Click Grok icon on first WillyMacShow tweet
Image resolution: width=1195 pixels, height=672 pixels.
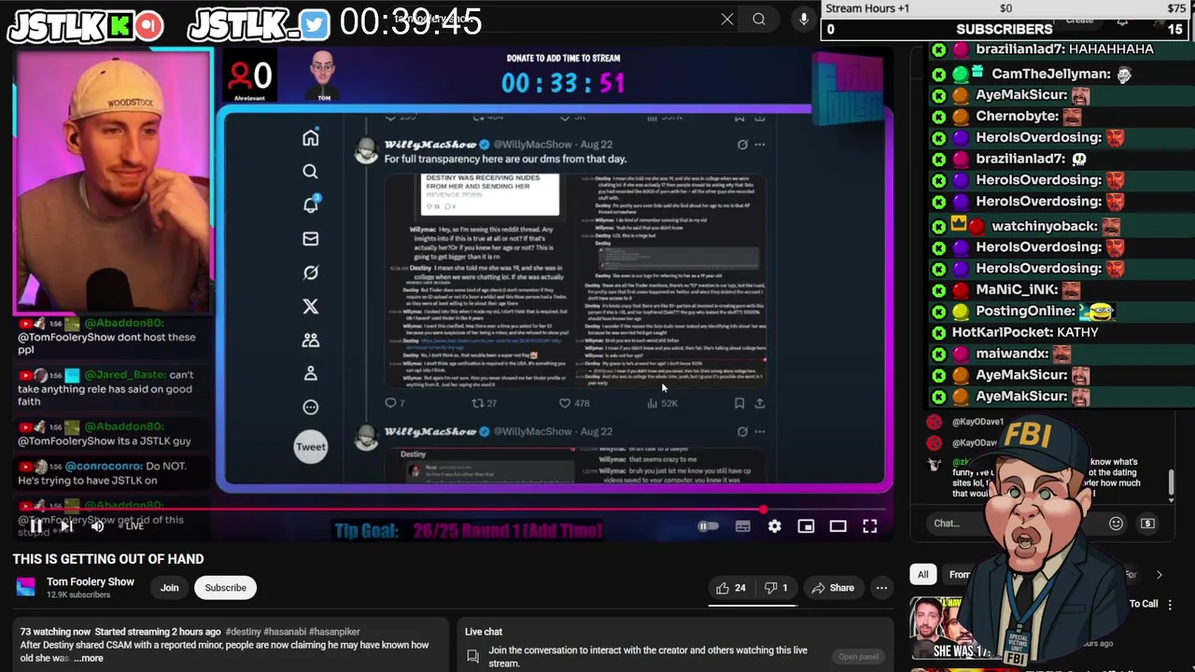742,145
